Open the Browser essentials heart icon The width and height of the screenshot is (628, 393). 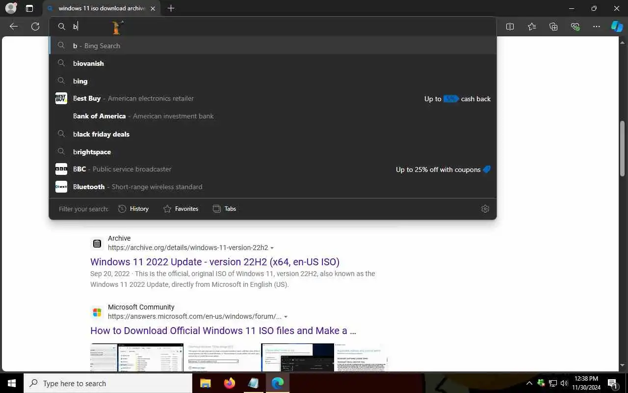tap(575, 27)
